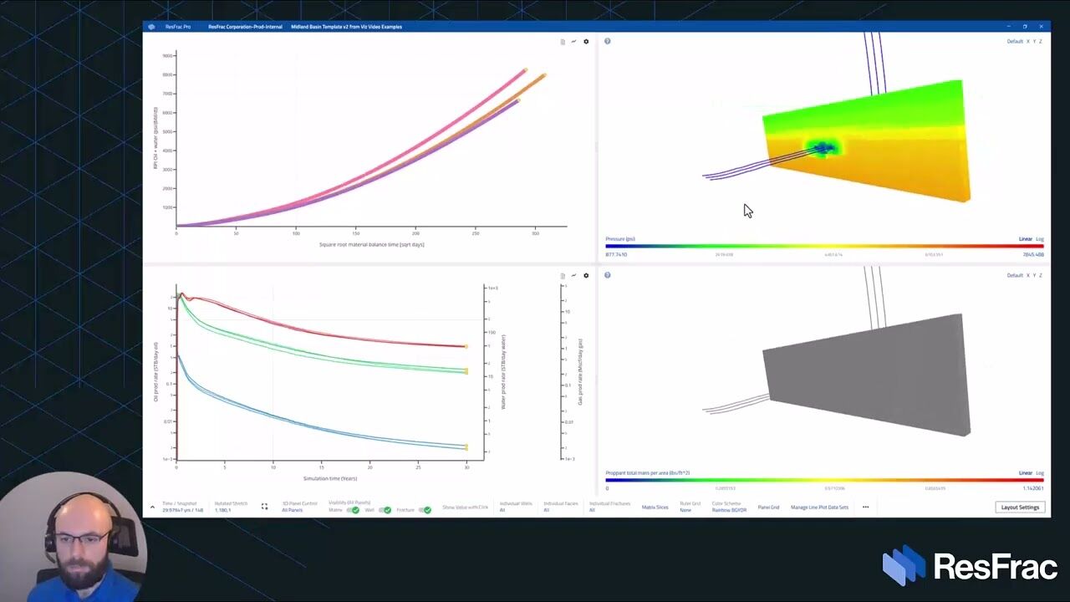Viewport: 1070px width, 602px height.
Task: Open Panel Grid option
Action: point(768,507)
